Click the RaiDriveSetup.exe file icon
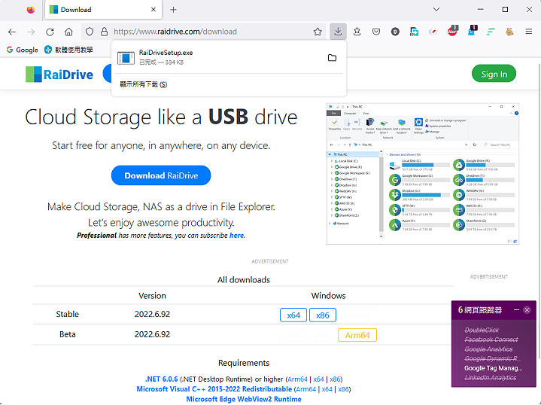Image resolution: width=541 pixels, height=405 pixels. (x=126, y=58)
